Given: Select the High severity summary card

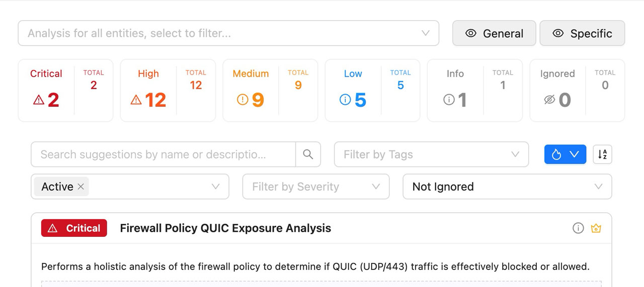Looking at the screenshot, I should pyautogui.click(x=168, y=90).
